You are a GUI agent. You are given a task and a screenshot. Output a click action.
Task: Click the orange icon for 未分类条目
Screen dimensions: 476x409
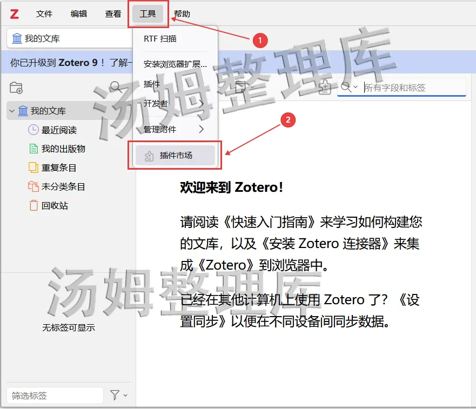click(33, 186)
